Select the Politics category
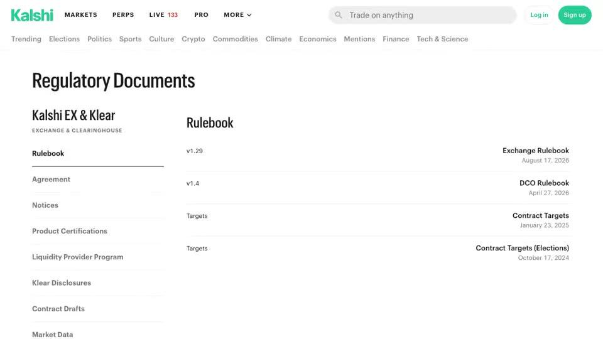This screenshot has height=339, width=603. [99, 39]
